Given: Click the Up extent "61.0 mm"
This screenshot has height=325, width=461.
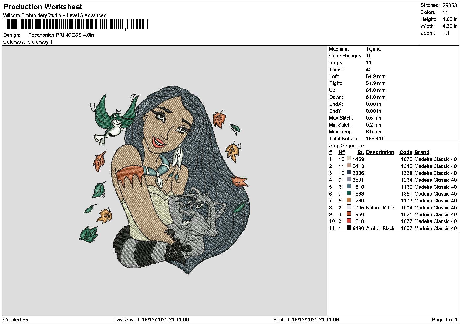Looking at the screenshot, I should [376, 90].
